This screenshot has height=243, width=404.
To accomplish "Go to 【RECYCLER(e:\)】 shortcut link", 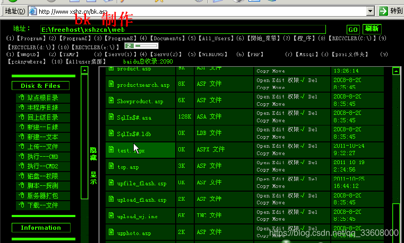I will [x=95, y=47].
